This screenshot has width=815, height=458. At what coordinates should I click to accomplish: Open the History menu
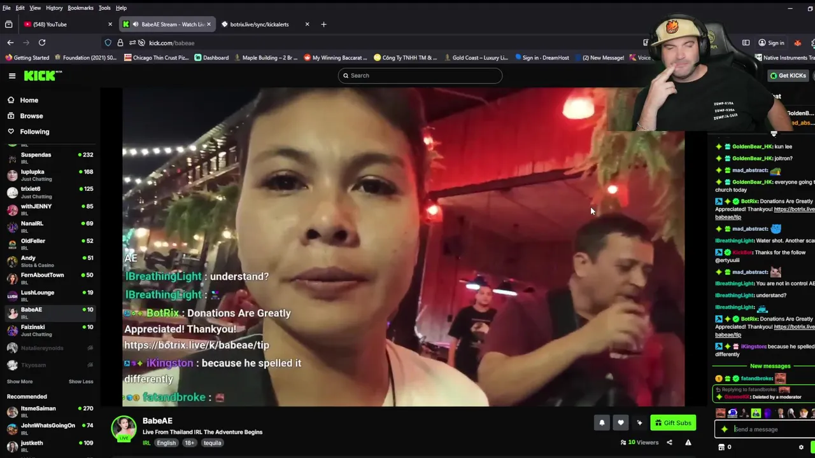coord(54,8)
